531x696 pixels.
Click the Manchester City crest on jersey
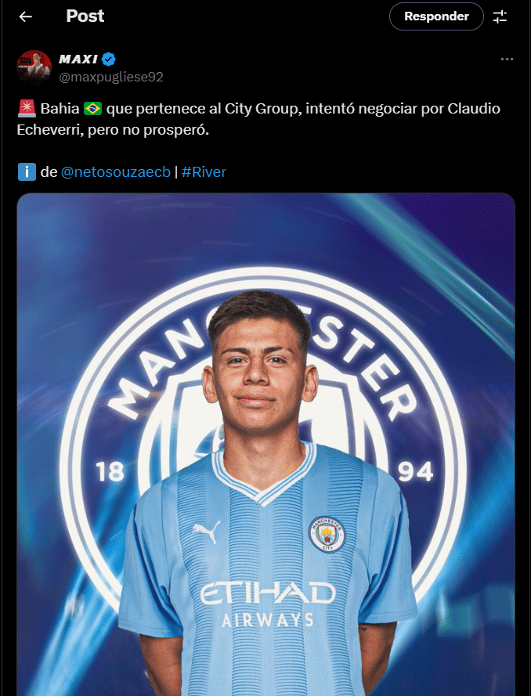click(327, 534)
